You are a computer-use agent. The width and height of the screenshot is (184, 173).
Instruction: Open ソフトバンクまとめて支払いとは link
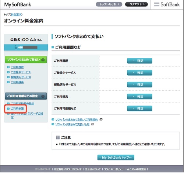tap(72, 125)
